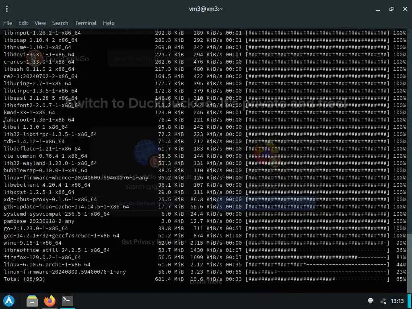Open the Terminal menu
Image resolution: width=412 pixels, height=309 pixels.
coord(85,23)
